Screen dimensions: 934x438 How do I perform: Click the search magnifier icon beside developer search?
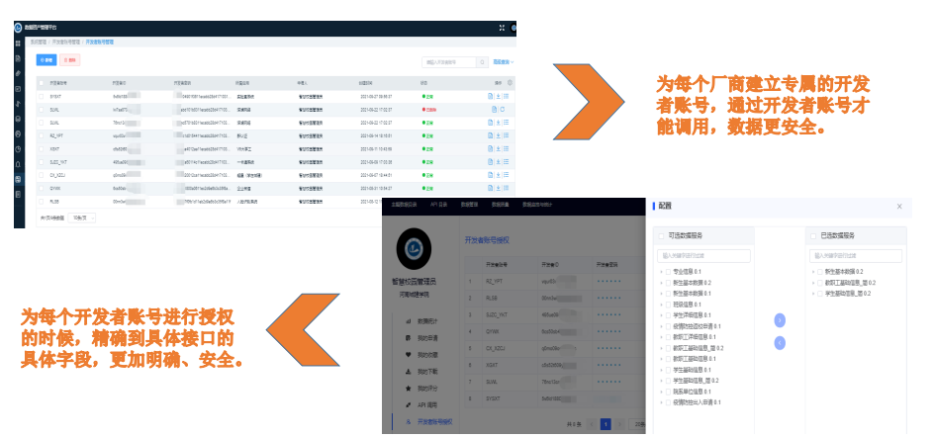click(x=483, y=61)
